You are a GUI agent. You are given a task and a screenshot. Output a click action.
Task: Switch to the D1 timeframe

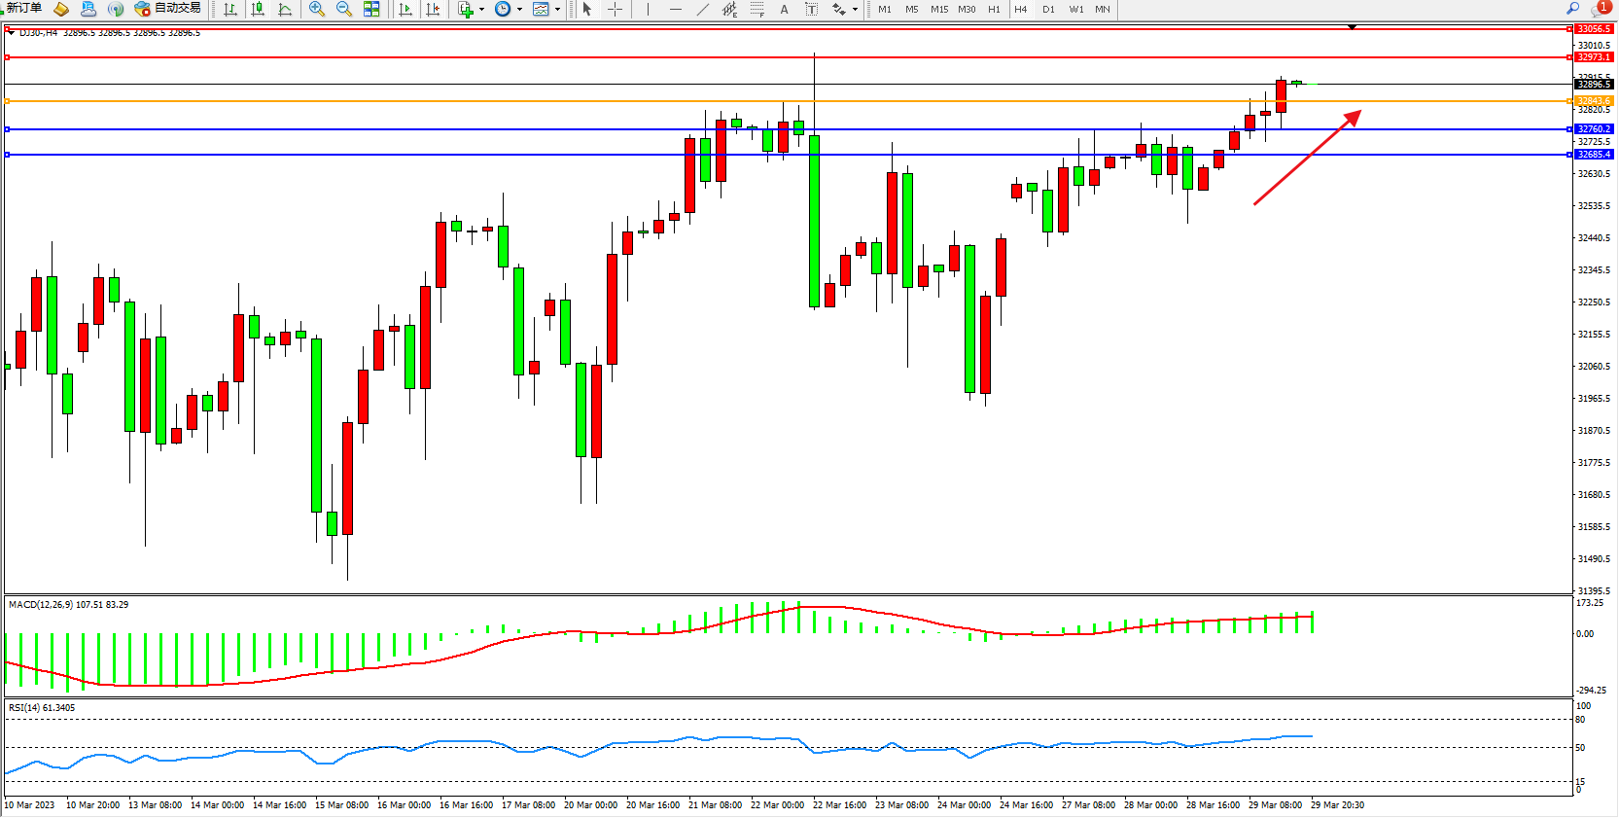pyautogui.click(x=1048, y=9)
